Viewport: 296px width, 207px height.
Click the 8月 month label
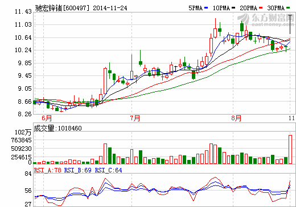coord(236,118)
